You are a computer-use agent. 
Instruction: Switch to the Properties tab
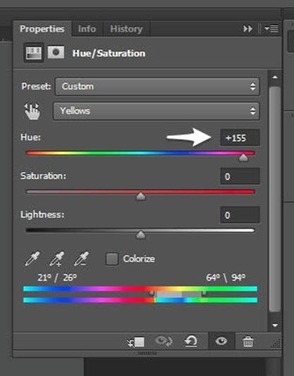(x=42, y=29)
